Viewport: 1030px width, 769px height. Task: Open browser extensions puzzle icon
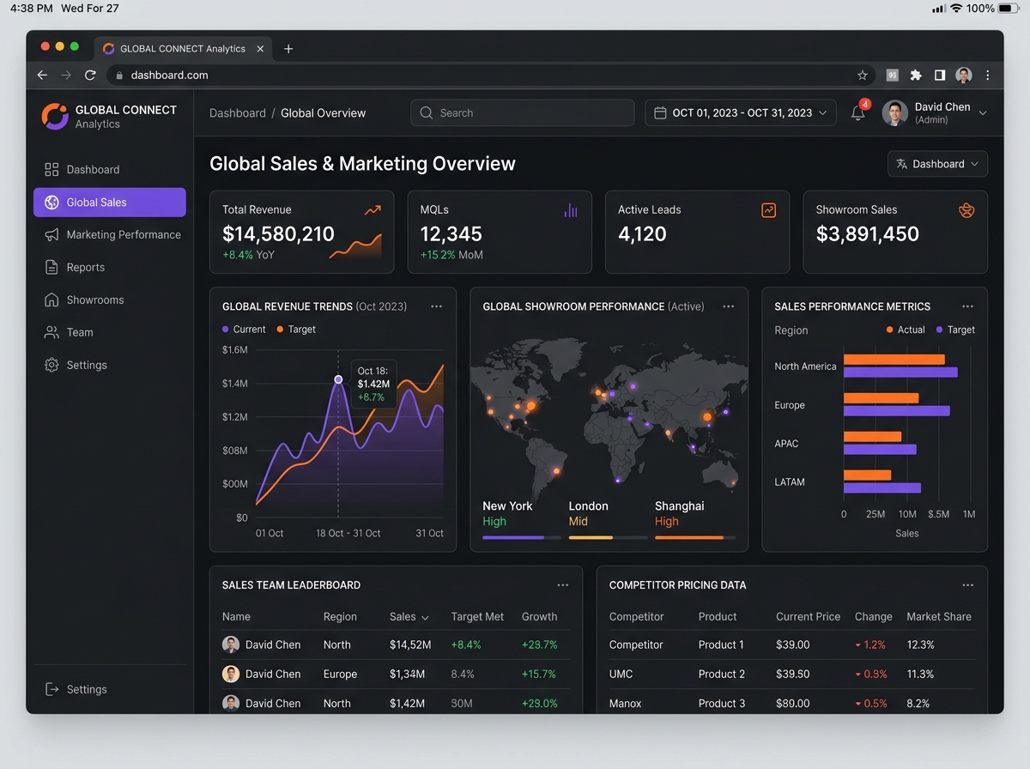[916, 76]
